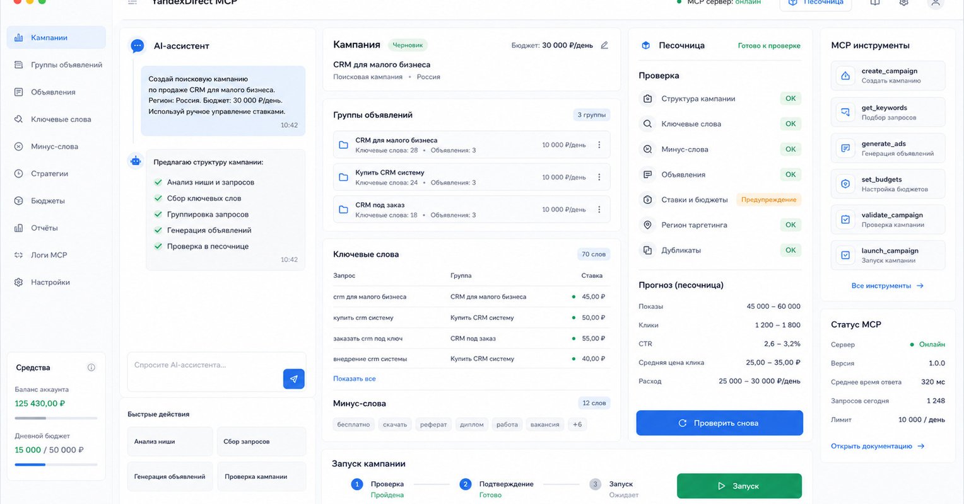
Task: Open Все инструменты link
Action: click(888, 286)
